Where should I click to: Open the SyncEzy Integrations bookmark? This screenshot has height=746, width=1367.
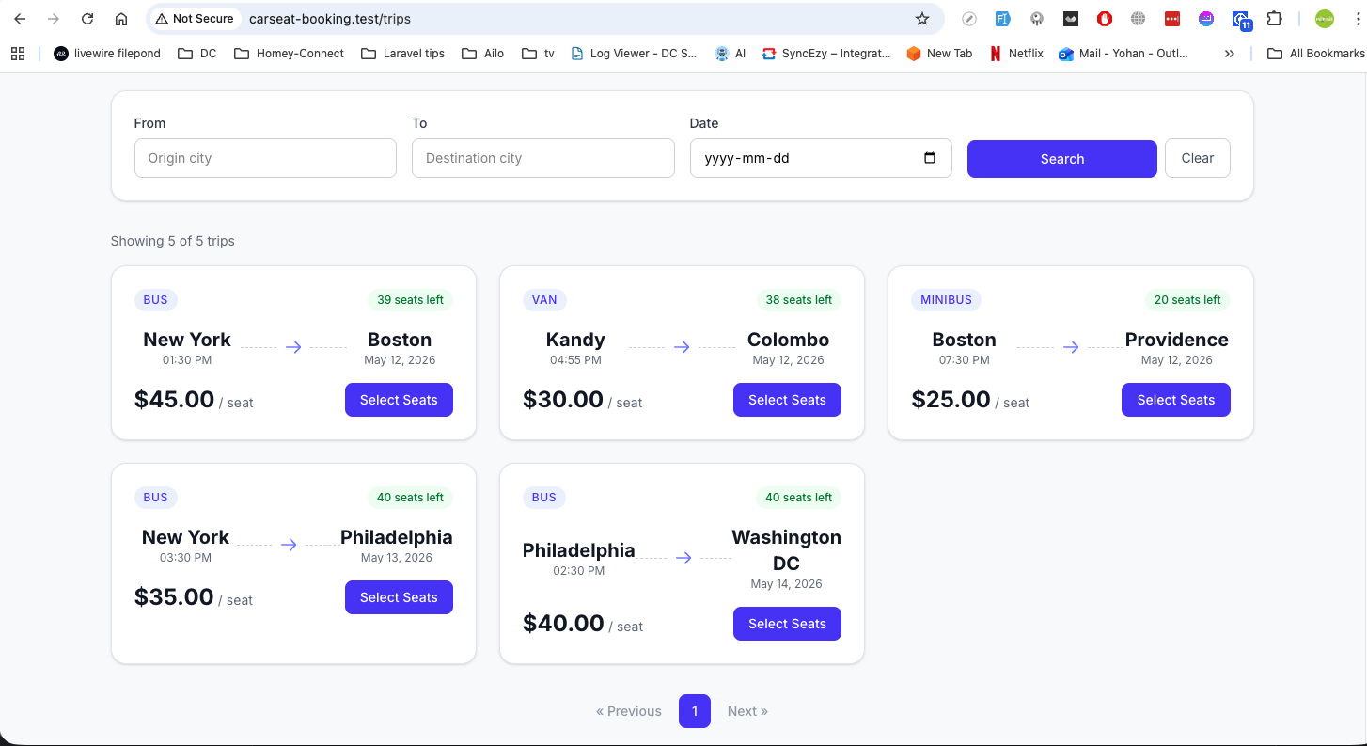pyautogui.click(x=826, y=54)
